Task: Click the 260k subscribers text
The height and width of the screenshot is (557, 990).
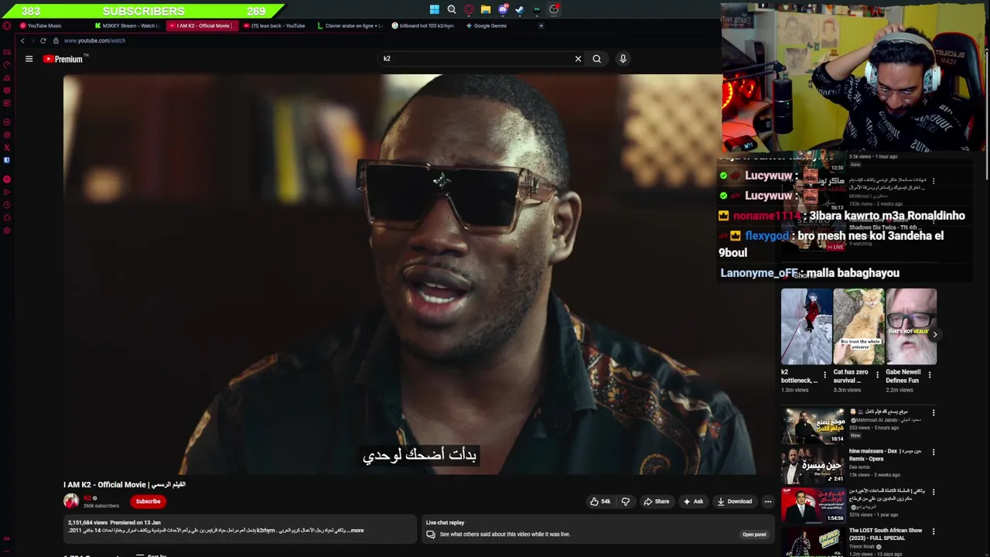Action: 101,506
